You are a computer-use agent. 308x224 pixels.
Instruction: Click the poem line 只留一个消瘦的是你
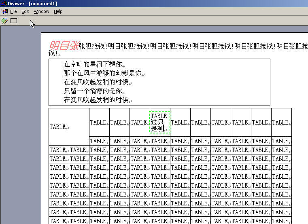(93, 91)
